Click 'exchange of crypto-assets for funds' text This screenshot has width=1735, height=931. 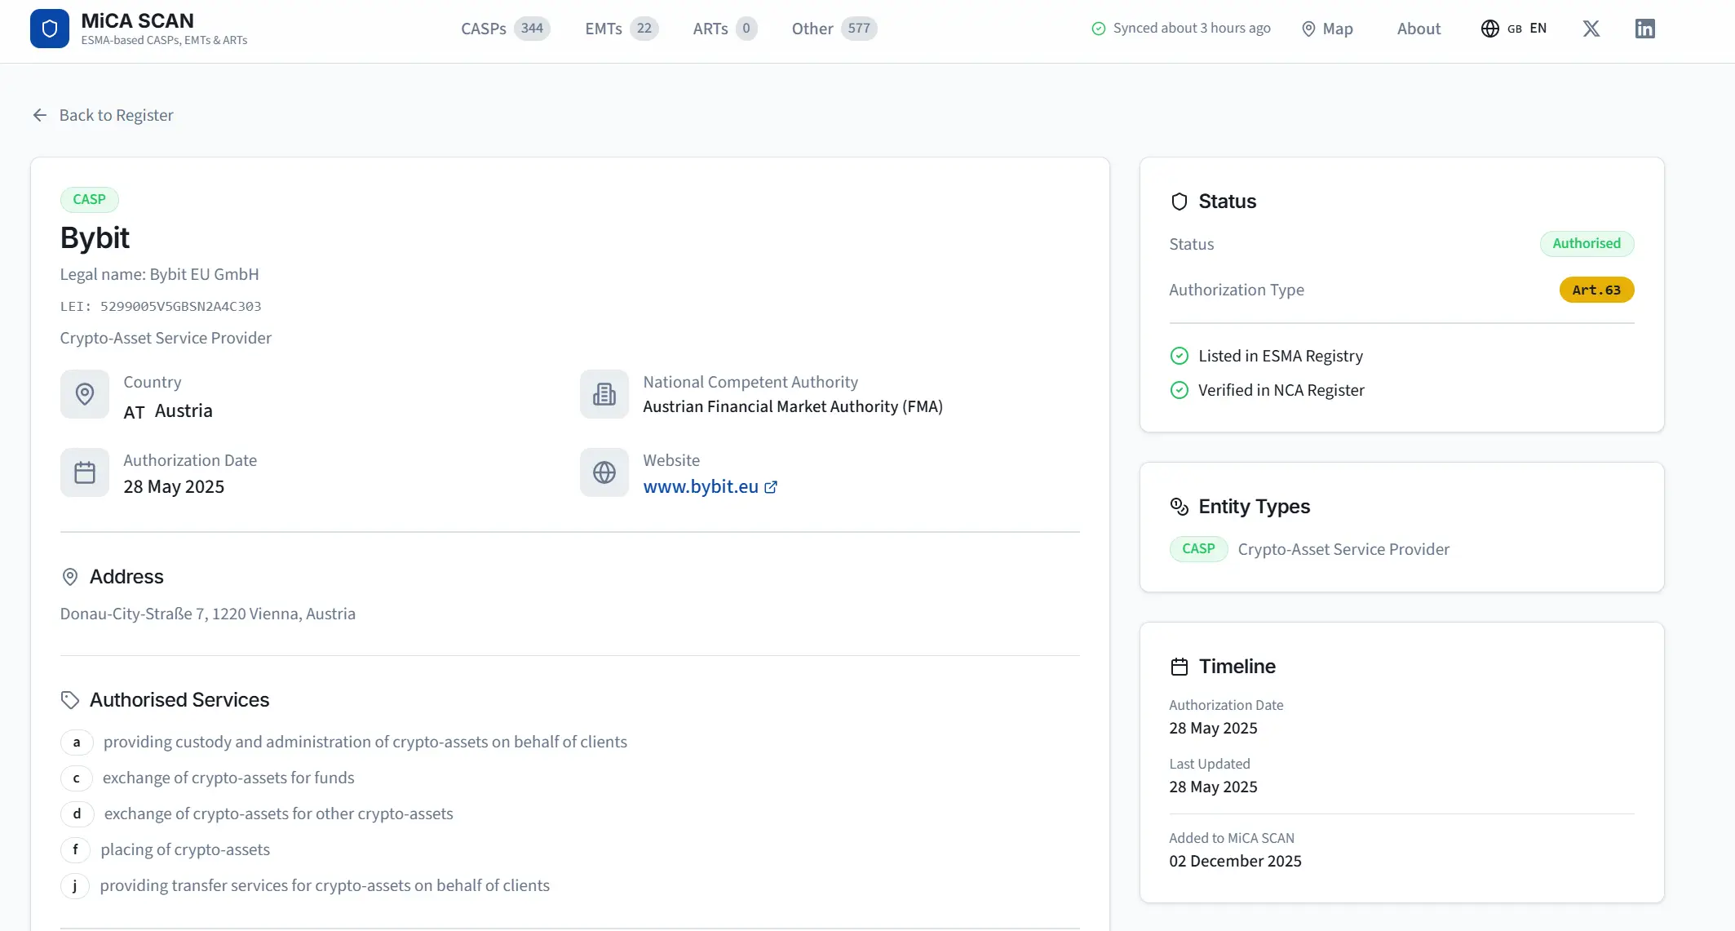(x=228, y=778)
